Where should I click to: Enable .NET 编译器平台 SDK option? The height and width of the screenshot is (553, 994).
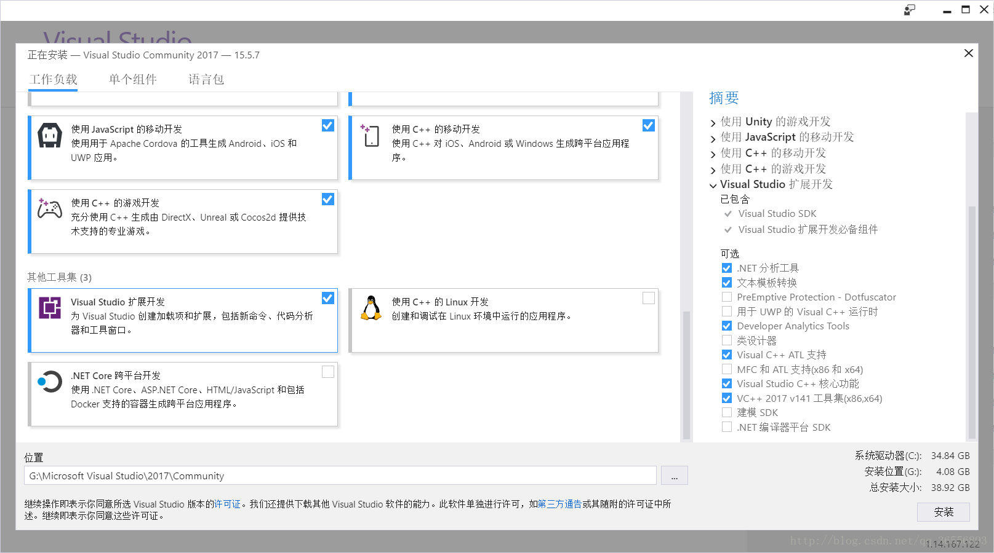(727, 427)
